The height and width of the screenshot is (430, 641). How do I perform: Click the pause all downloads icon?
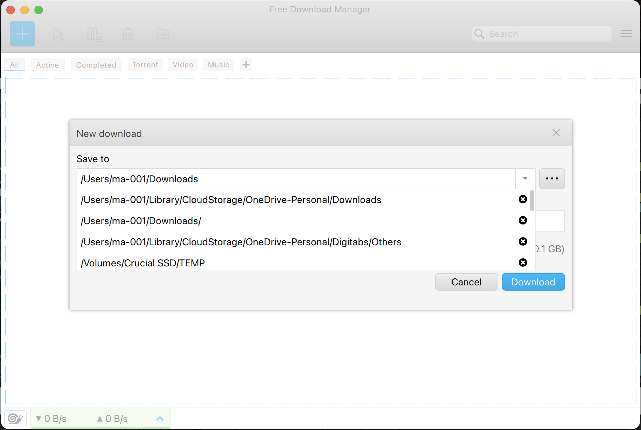(94, 34)
